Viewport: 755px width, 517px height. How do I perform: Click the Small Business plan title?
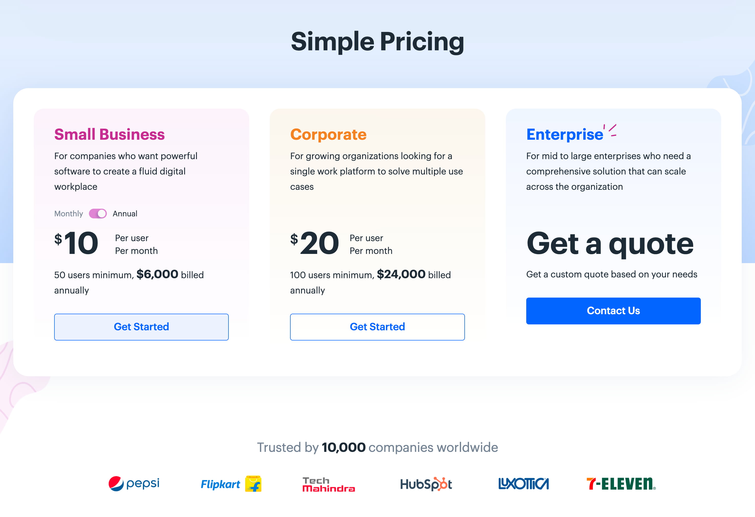tap(109, 134)
